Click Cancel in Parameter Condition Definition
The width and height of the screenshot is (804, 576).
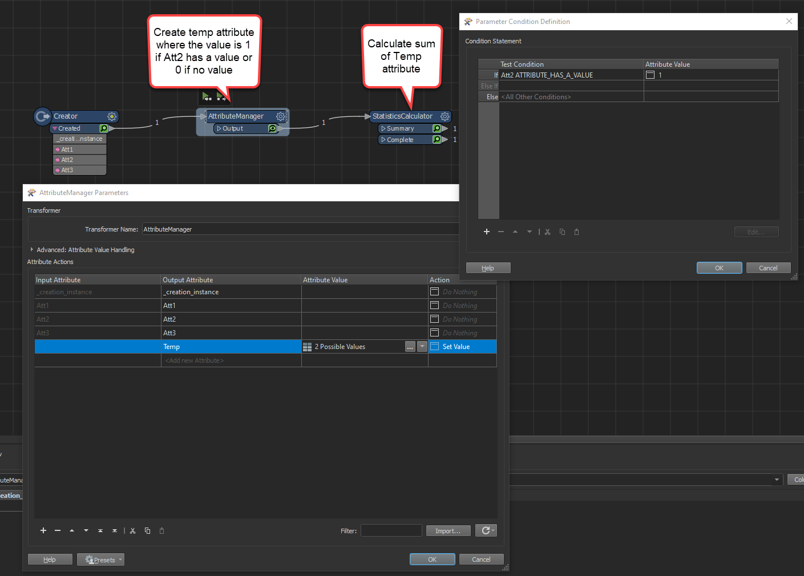(769, 268)
